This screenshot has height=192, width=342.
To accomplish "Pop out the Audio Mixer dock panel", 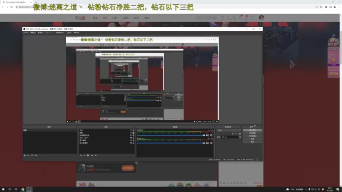I will [x=215, y=127].
